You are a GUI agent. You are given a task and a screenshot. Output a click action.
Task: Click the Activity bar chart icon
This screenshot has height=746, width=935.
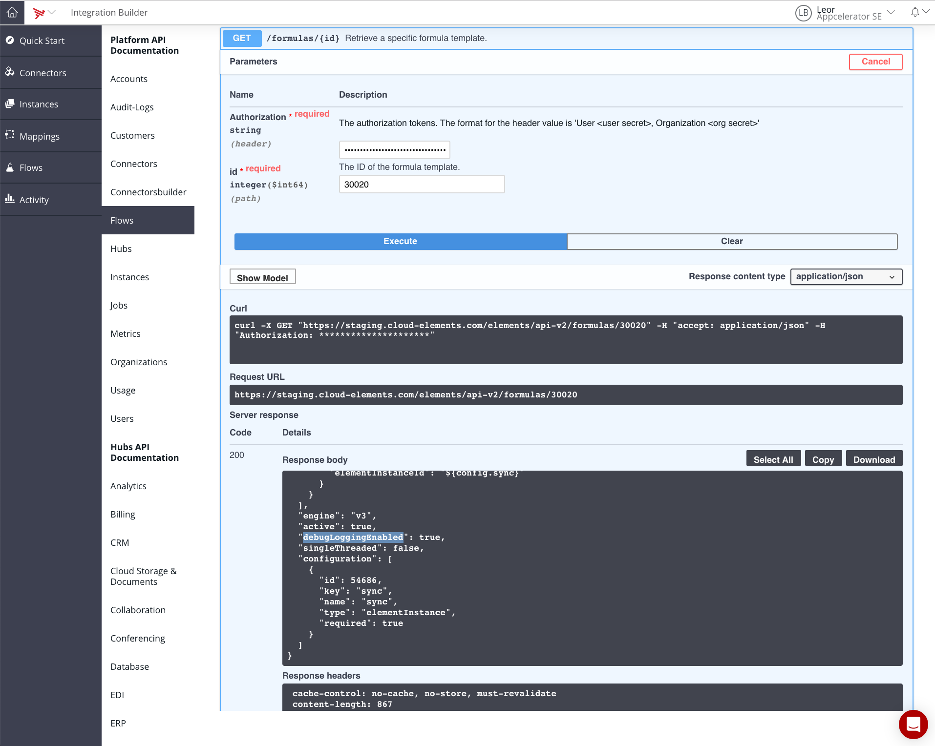pyautogui.click(x=10, y=199)
